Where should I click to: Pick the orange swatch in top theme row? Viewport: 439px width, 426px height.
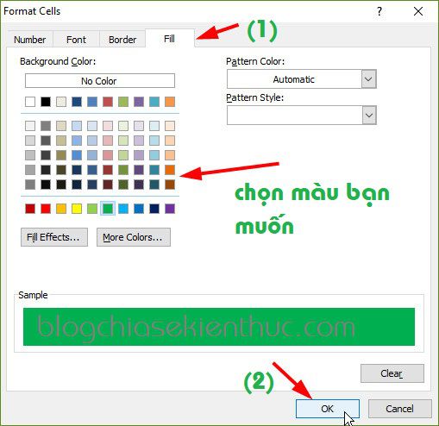pos(170,102)
